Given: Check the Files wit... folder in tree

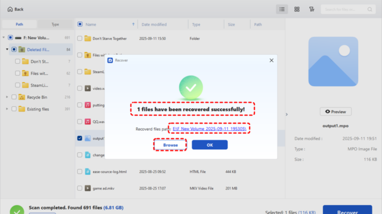Looking at the screenshot, I should pyautogui.click(x=17, y=73).
